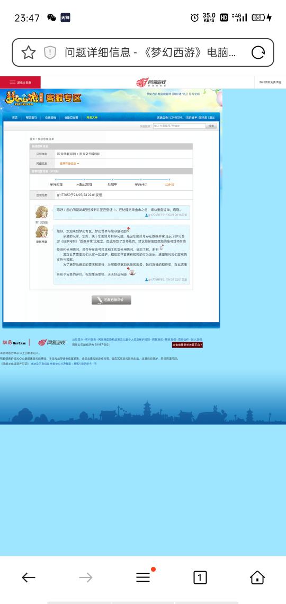Click the red parent care platform banner
This screenshot has width=286, height=604.
187,345
